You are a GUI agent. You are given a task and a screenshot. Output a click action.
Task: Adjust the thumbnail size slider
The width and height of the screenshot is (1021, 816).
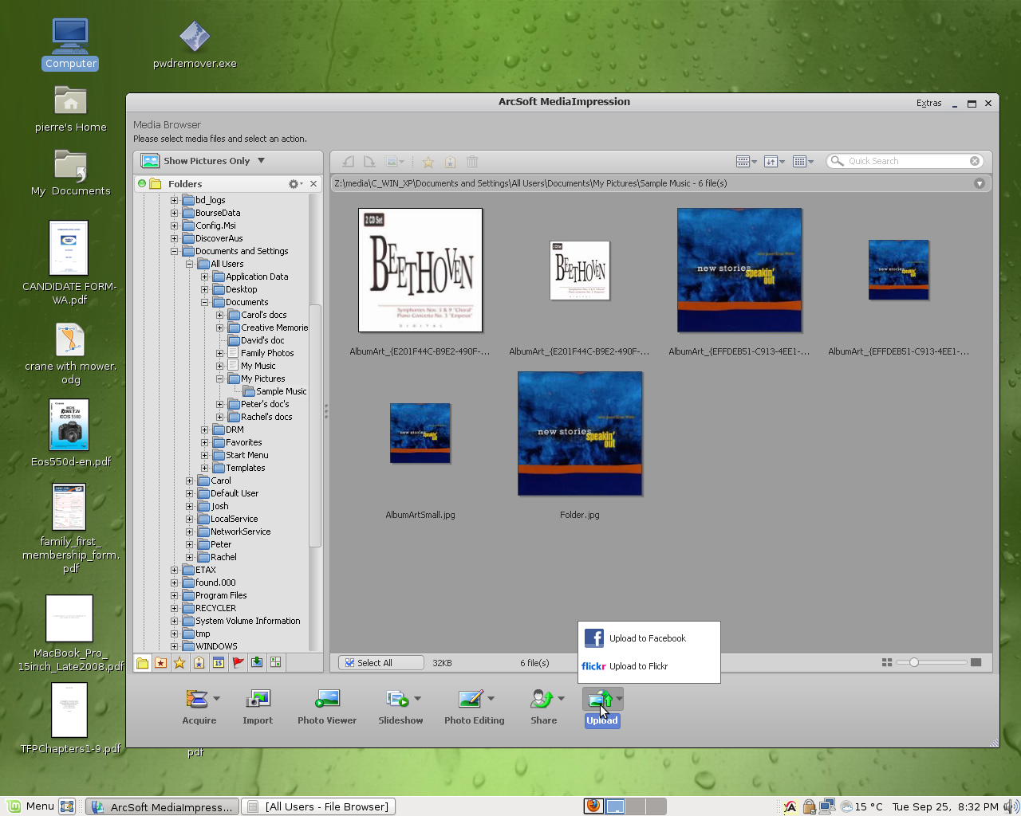[x=914, y=662]
